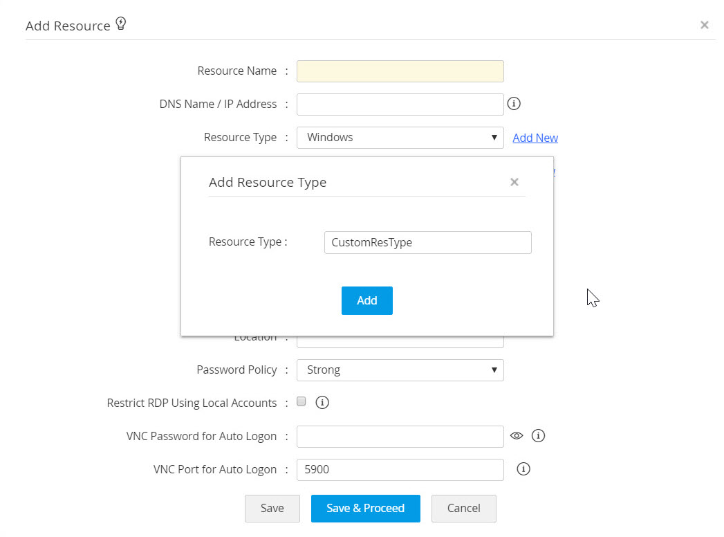The image size is (724, 537).
Task: Cancel adding the resource
Action: pyautogui.click(x=463, y=509)
